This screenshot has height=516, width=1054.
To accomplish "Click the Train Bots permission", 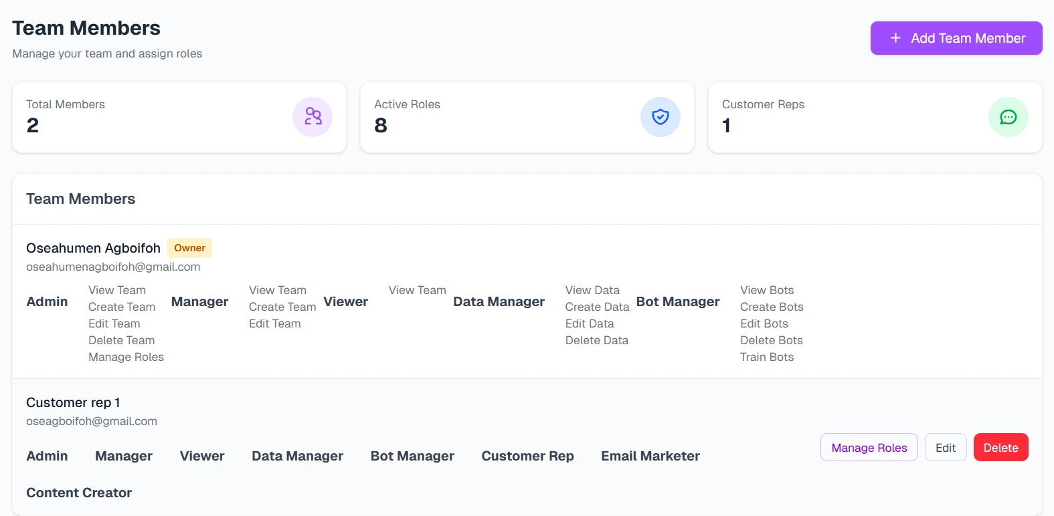I will coord(766,357).
